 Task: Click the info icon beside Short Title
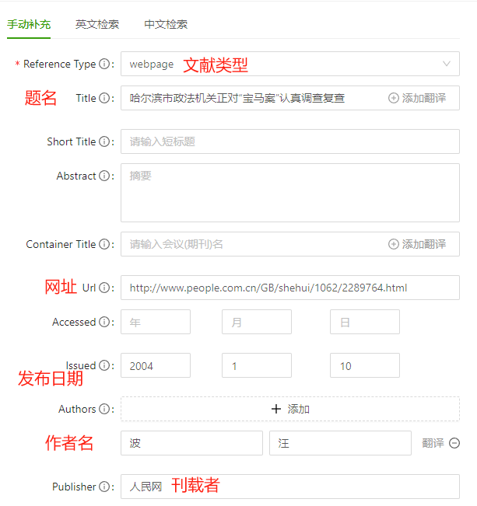click(x=104, y=141)
